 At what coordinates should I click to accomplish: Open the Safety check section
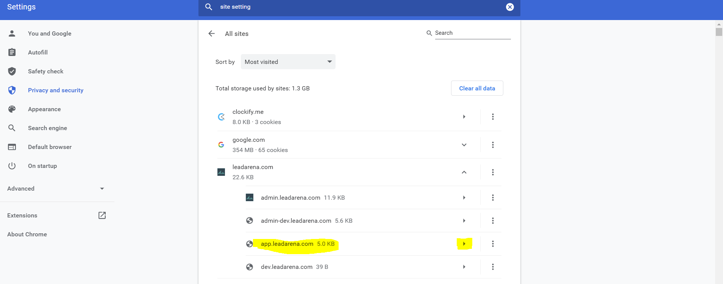coord(46,71)
